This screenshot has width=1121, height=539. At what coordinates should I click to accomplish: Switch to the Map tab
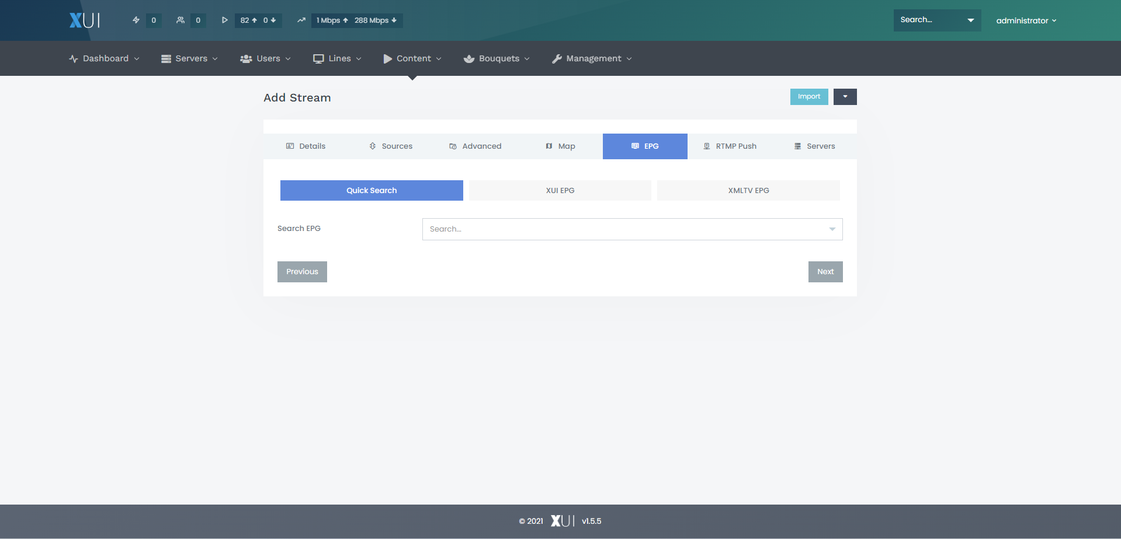(560, 146)
